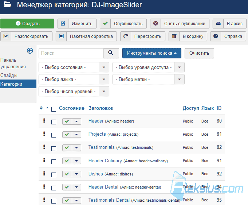Toggle published status of Testimonials Dental category

(67, 200)
